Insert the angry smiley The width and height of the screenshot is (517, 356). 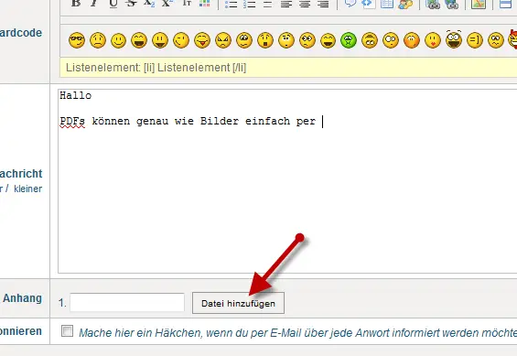tap(223, 40)
